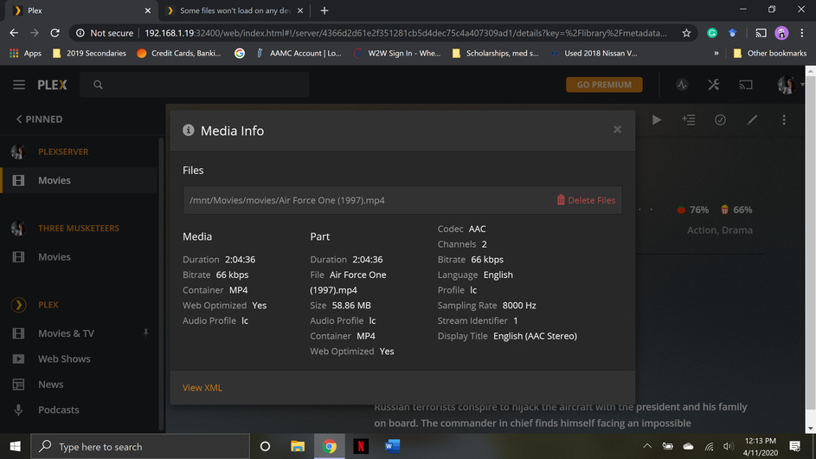Click the Go Premium button

pos(604,84)
